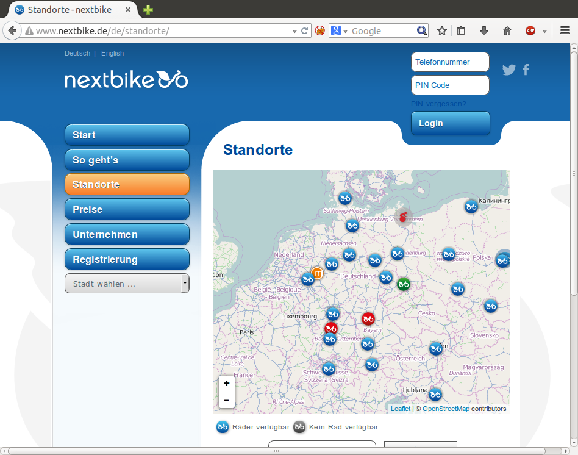The height and width of the screenshot is (455, 578).
Task: Click the Login button
Action: [451, 123]
